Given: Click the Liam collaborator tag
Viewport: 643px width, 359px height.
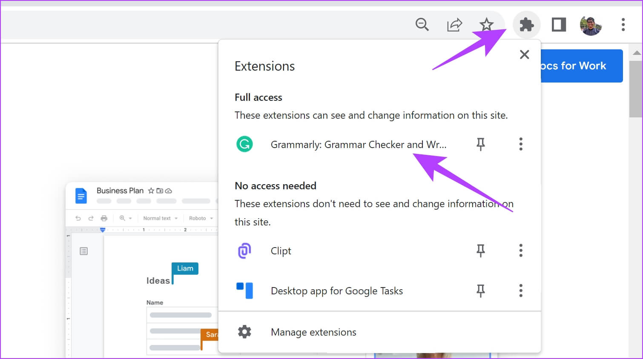Looking at the screenshot, I should 185,268.
